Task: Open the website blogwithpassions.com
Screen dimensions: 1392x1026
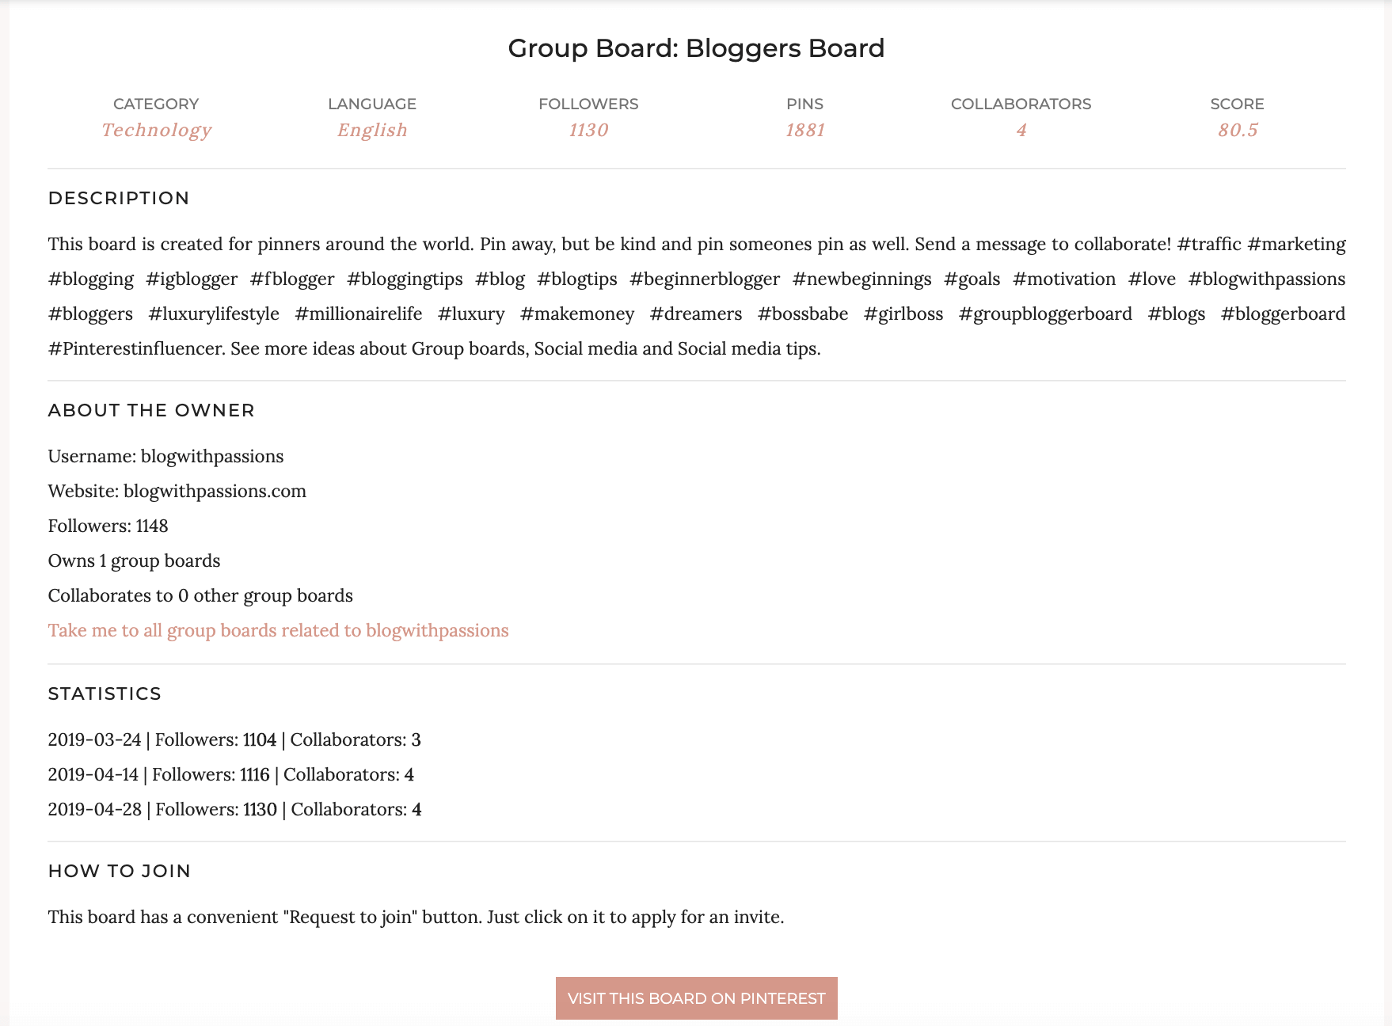Action: pyautogui.click(x=215, y=491)
